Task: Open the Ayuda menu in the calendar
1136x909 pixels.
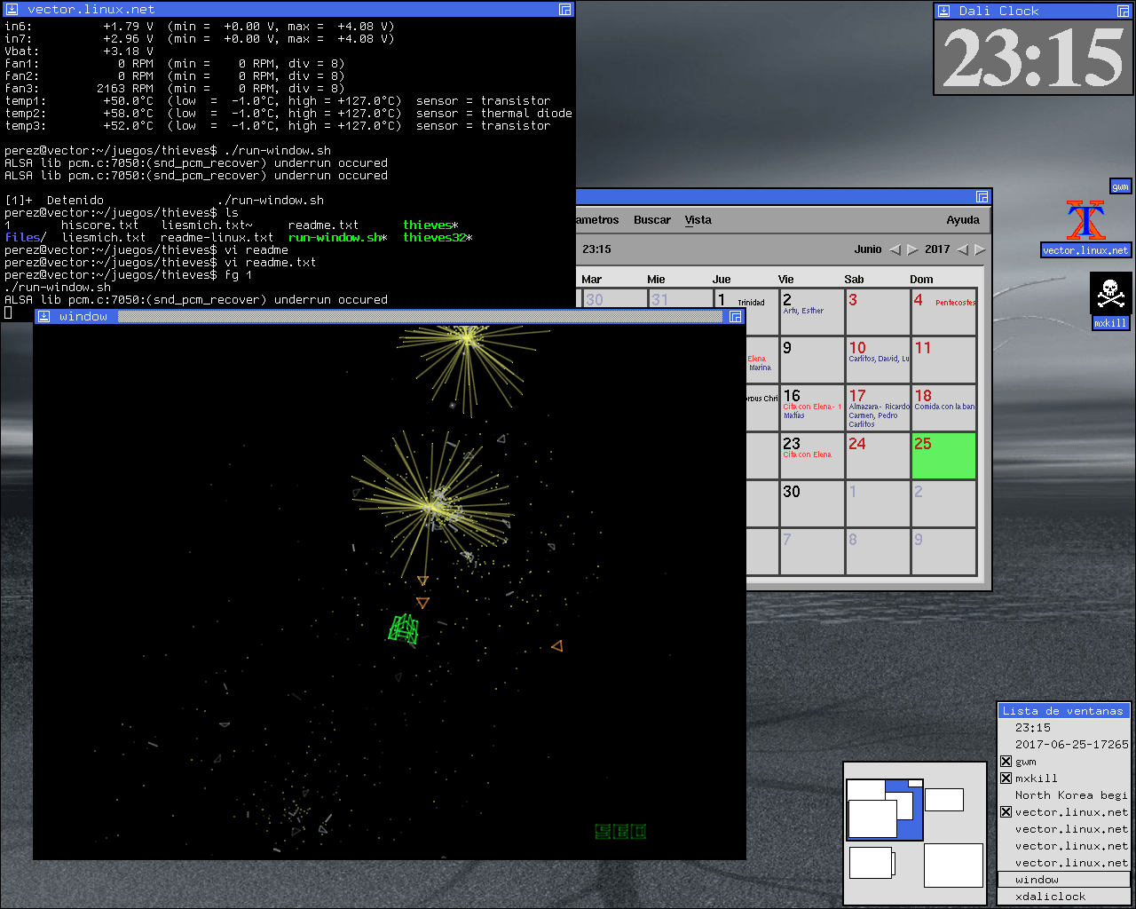Action: [963, 220]
